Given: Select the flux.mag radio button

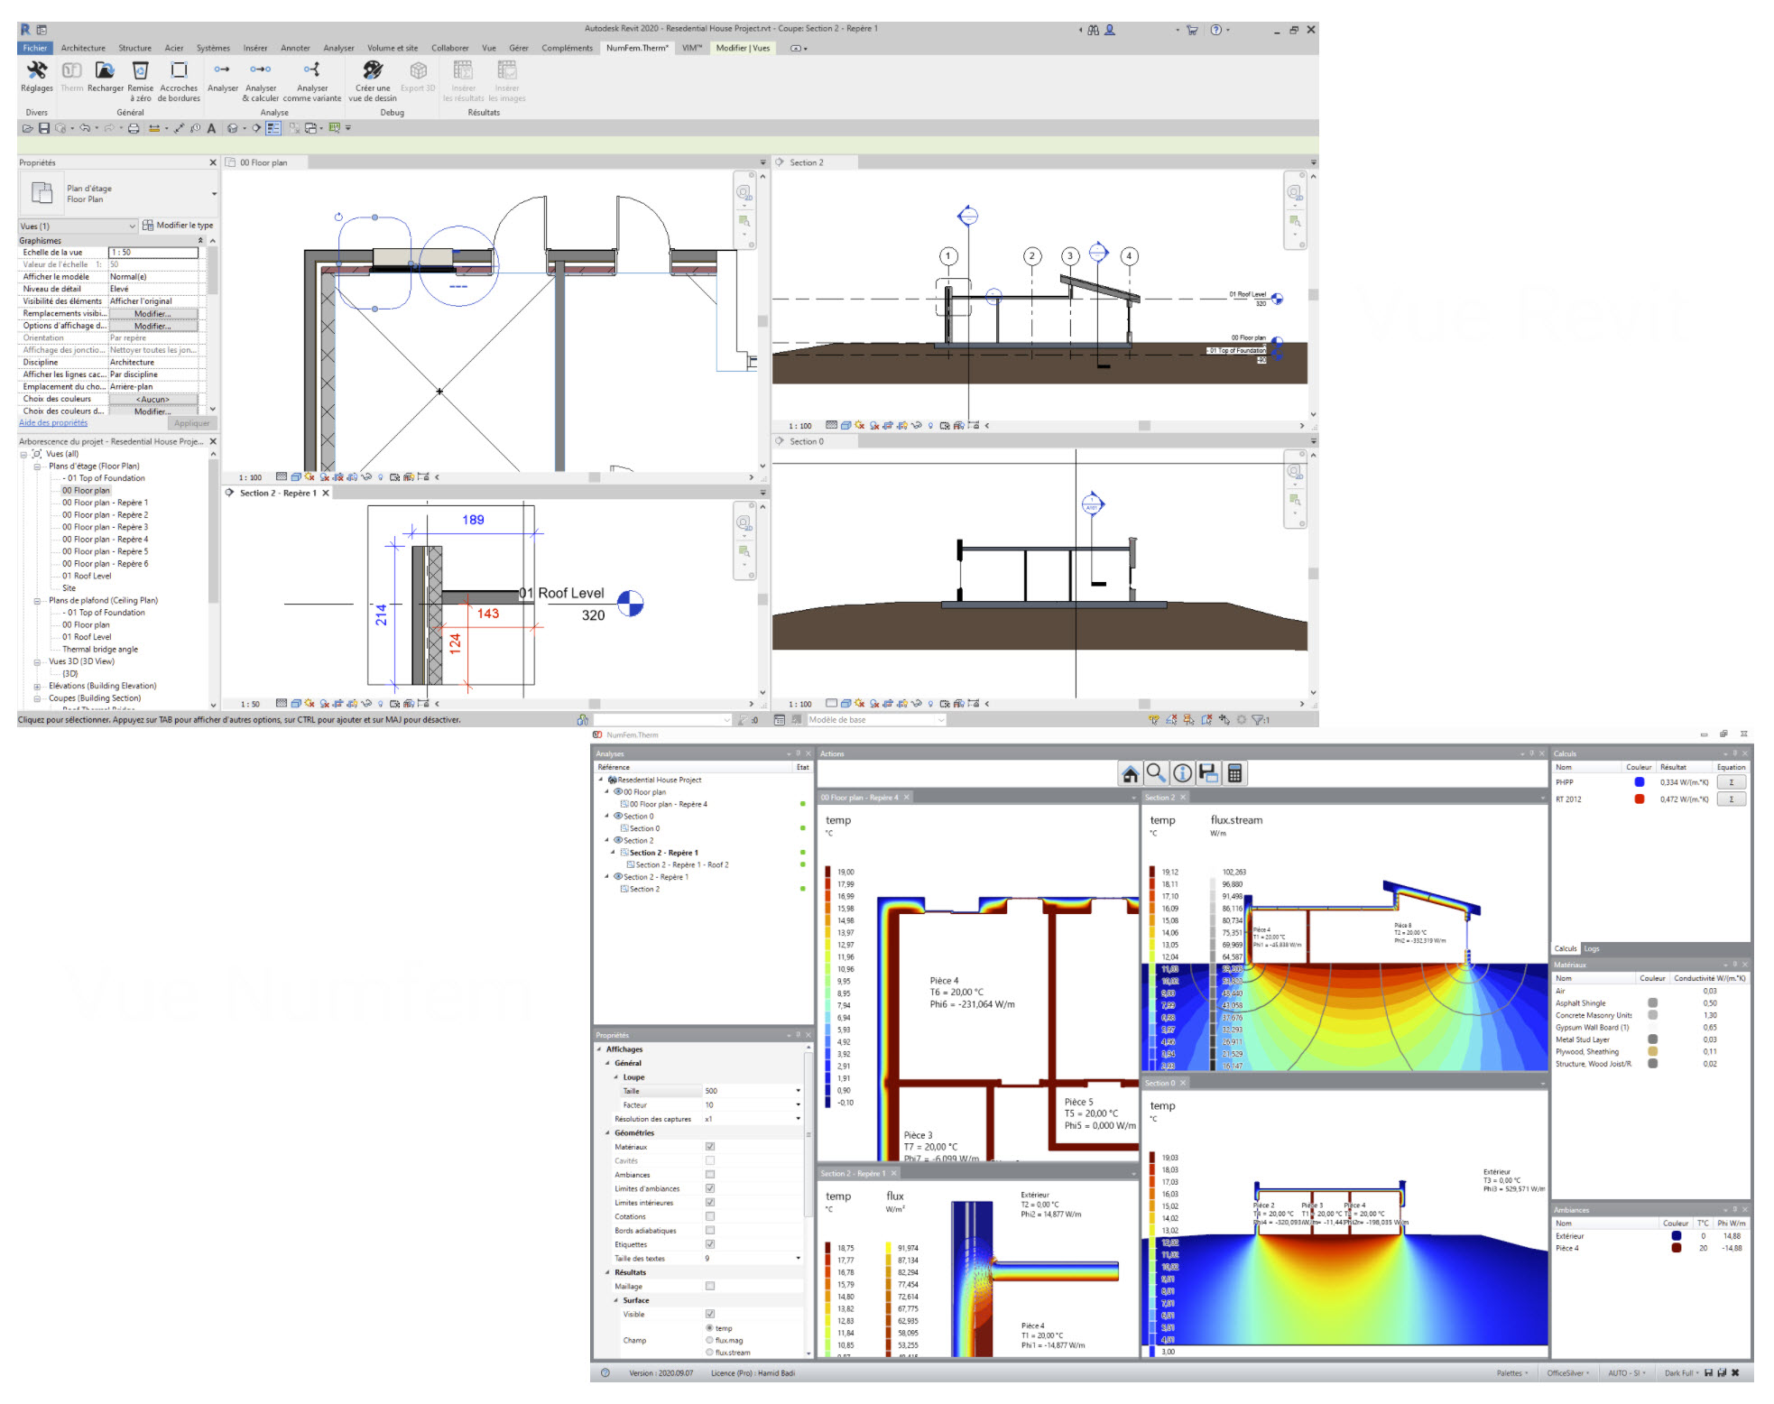Looking at the screenshot, I should [x=709, y=1341].
